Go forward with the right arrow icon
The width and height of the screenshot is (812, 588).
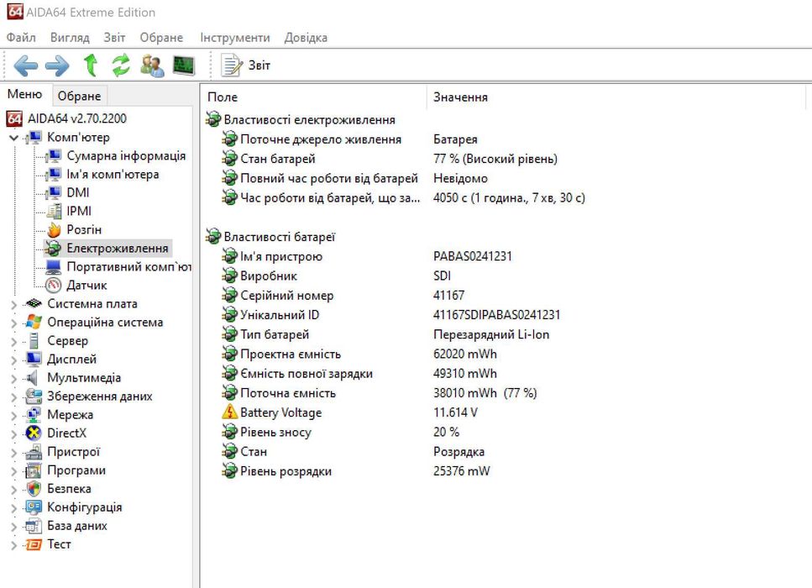point(57,66)
